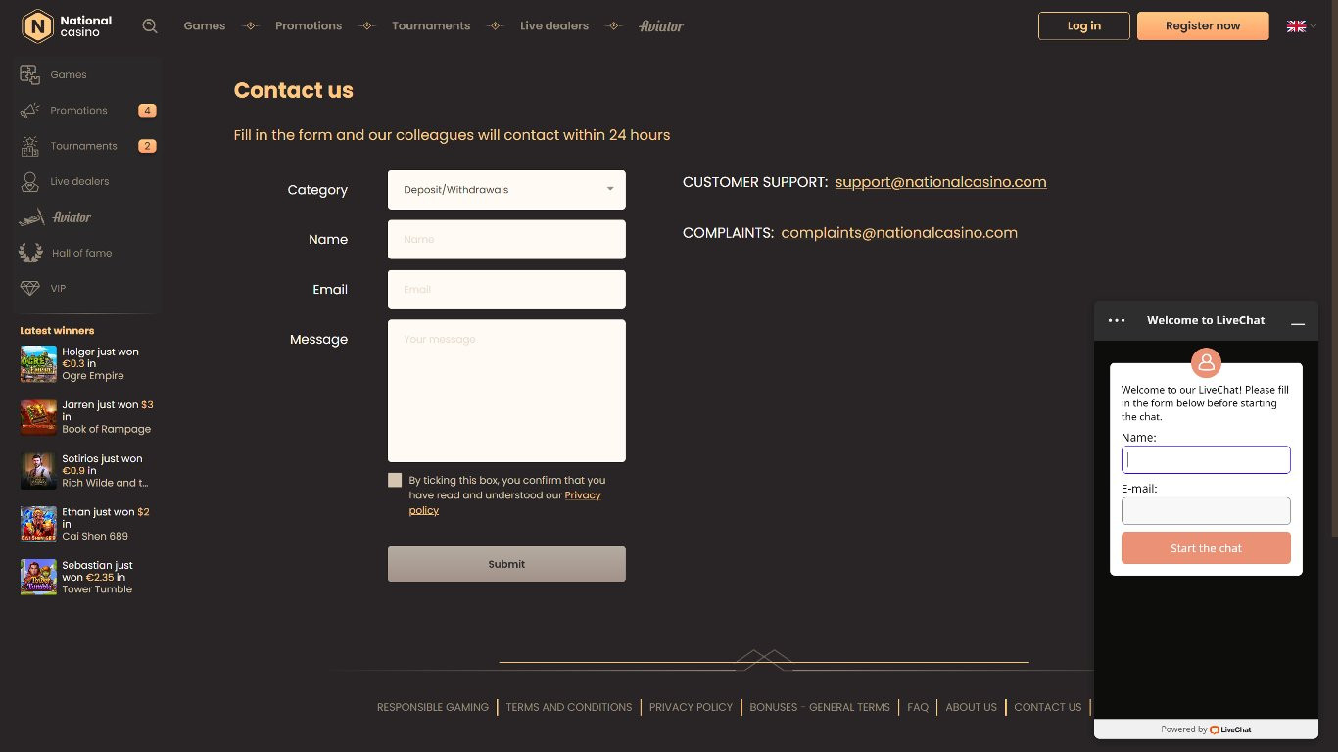This screenshot has width=1338, height=752.
Task: Open VIP diamond icon
Action: [30, 288]
